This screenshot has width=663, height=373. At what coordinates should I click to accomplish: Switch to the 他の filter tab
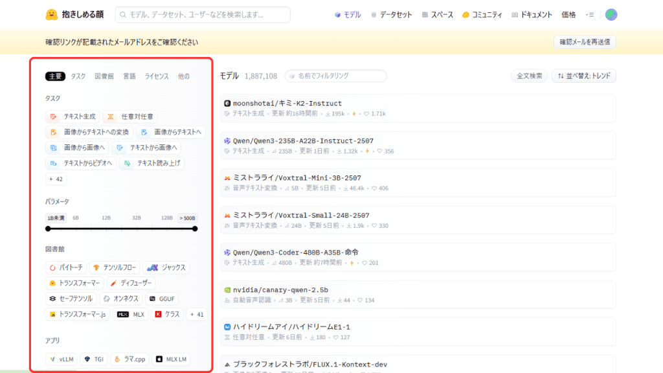point(183,76)
